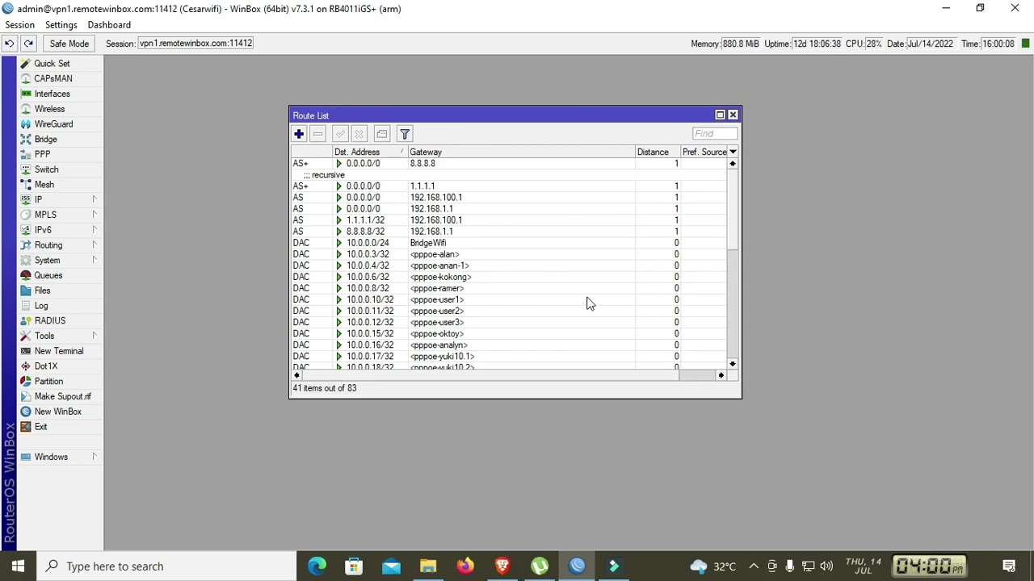Open the Queues section
This screenshot has height=581, width=1034.
point(48,275)
